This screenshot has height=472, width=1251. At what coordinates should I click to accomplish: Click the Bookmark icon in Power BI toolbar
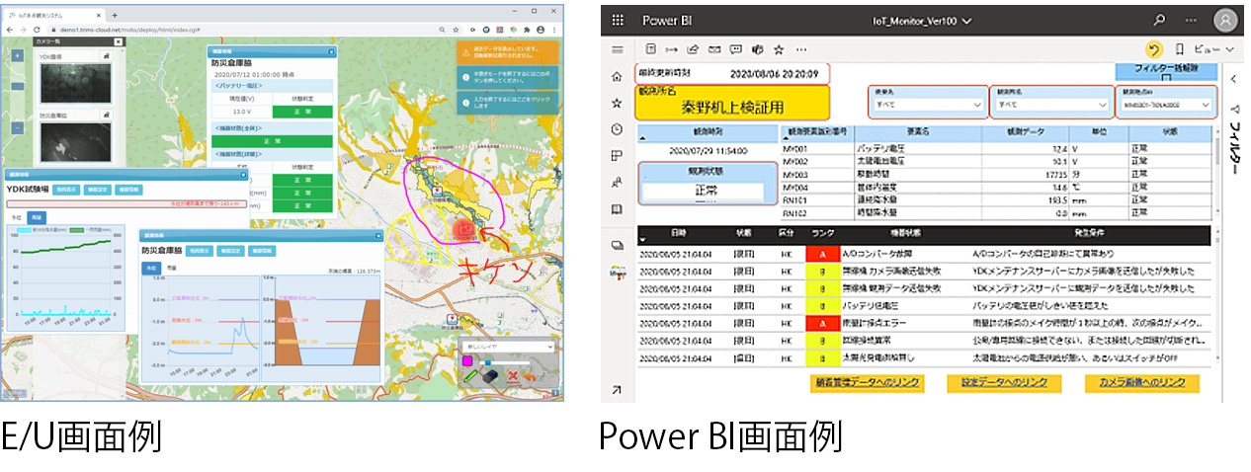click(1179, 49)
